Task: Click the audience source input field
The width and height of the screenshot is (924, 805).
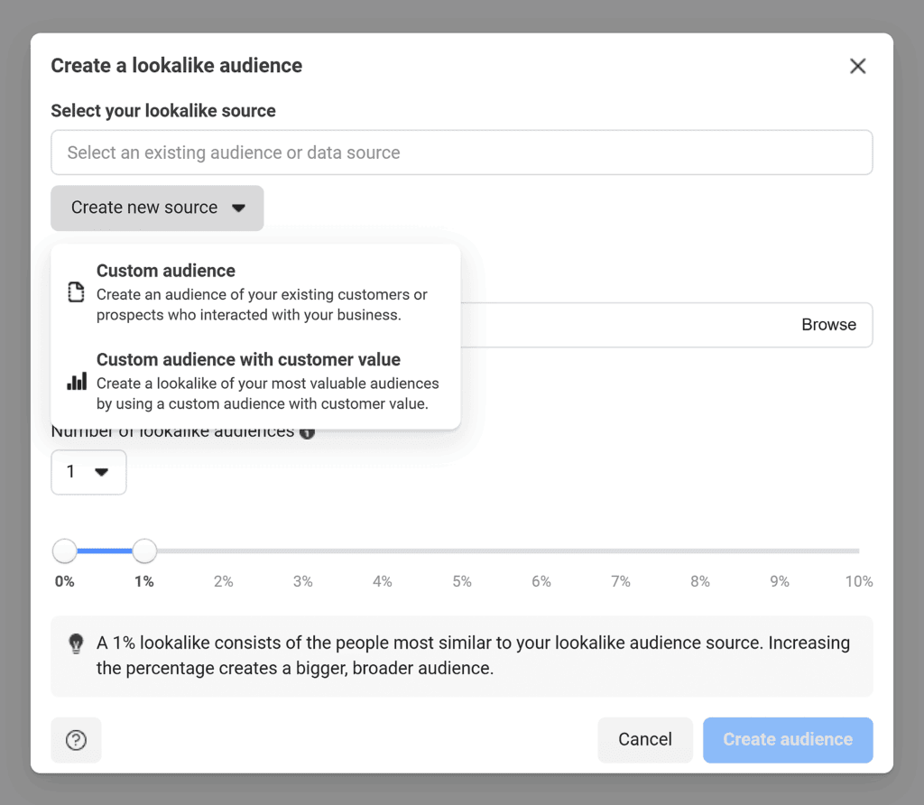Action: tap(462, 153)
